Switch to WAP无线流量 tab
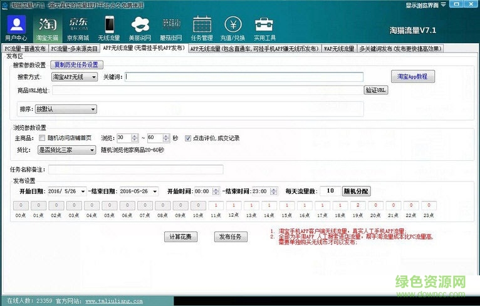The height and width of the screenshot is (306, 480). [339, 49]
